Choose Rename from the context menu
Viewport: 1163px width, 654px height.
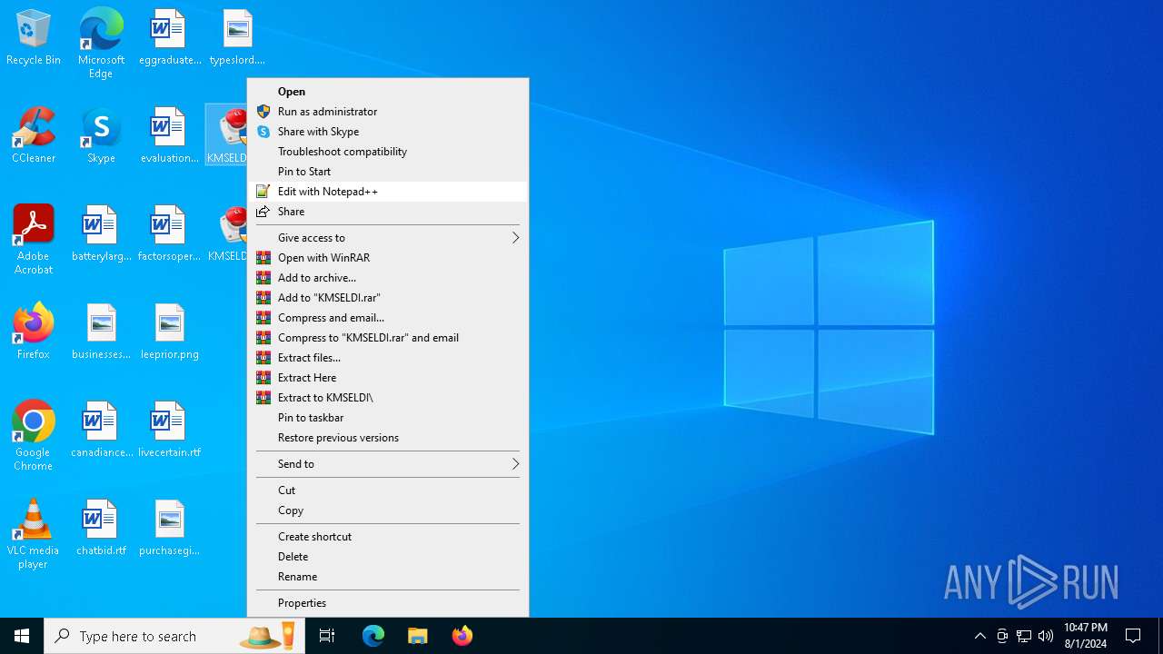tap(388, 577)
